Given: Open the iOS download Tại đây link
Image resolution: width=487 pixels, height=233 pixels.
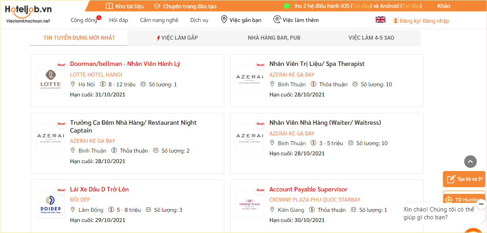Looking at the screenshot, I should (x=362, y=6).
